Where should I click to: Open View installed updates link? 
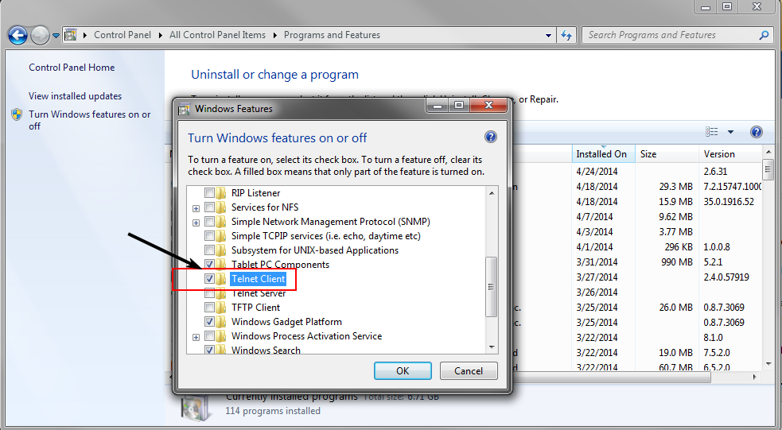pyautogui.click(x=75, y=95)
